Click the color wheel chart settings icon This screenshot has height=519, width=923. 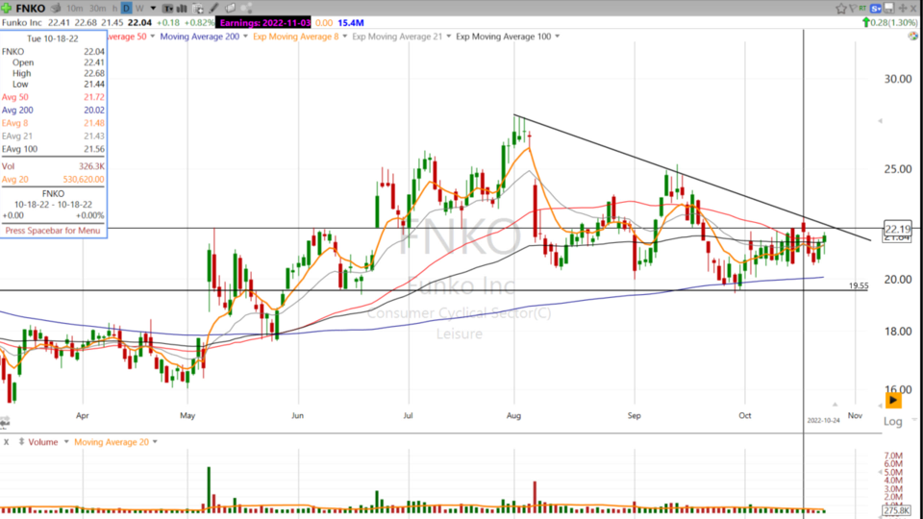912,36
